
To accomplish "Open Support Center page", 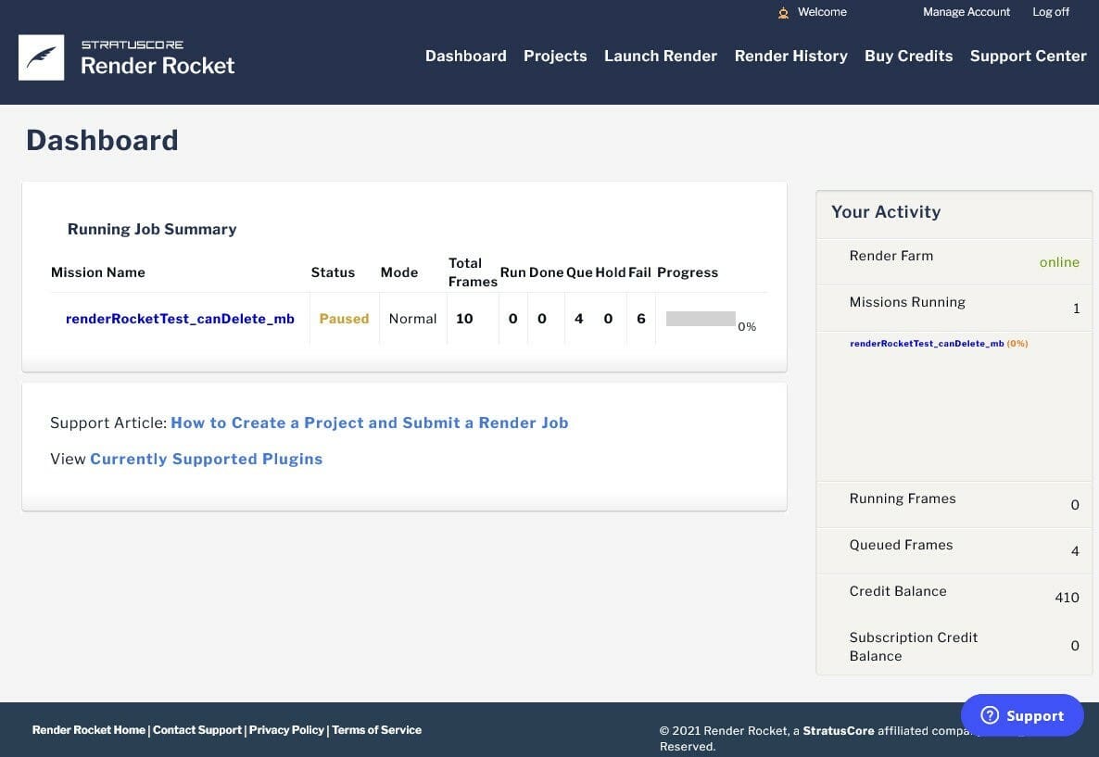I will (1029, 57).
